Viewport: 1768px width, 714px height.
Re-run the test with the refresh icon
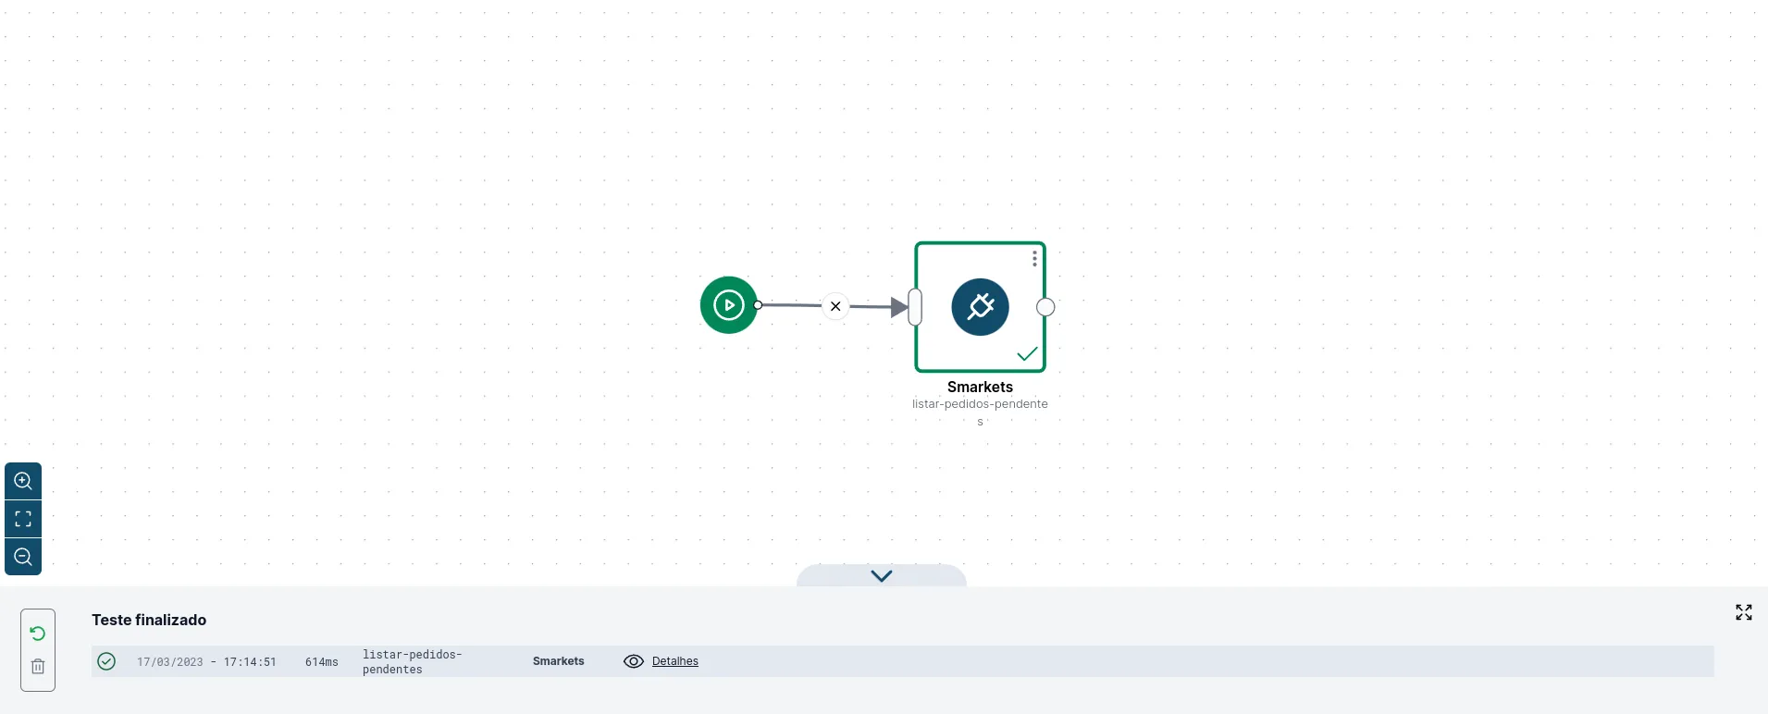tap(38, 634)
